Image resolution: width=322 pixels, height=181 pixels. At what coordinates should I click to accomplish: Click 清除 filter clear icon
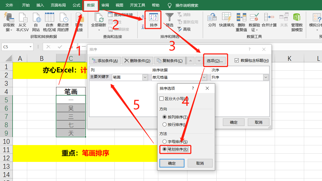pyautogui.click(x=180, y=15)
